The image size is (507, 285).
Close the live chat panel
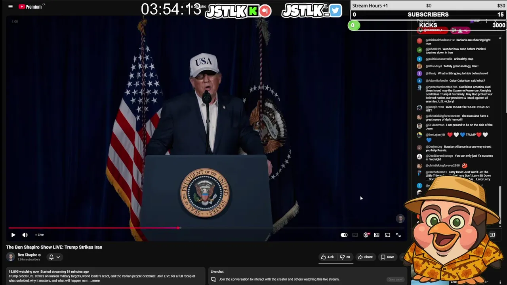[x=496, y=21]
